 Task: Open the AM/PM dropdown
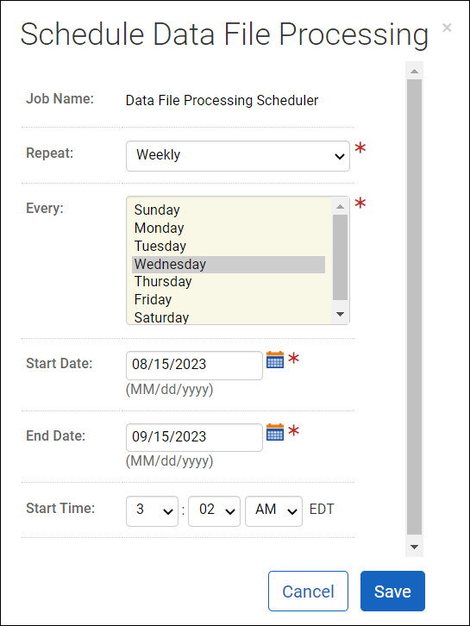(273, 511)
